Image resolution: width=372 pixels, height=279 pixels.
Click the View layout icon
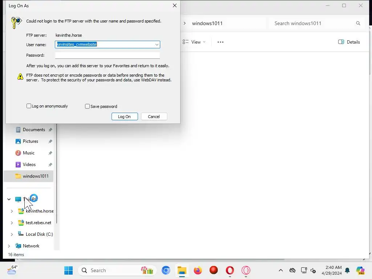186,42
